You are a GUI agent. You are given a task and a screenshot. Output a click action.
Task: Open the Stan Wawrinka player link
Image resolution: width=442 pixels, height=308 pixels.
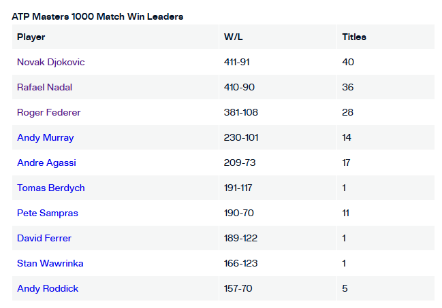50,263
